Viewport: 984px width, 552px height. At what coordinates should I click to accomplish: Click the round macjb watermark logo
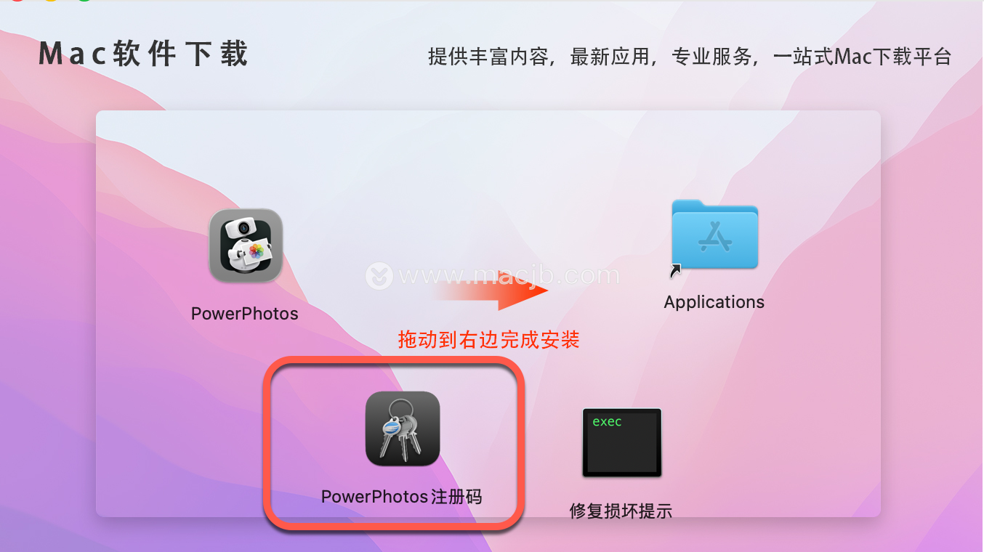tap(379, 276)
